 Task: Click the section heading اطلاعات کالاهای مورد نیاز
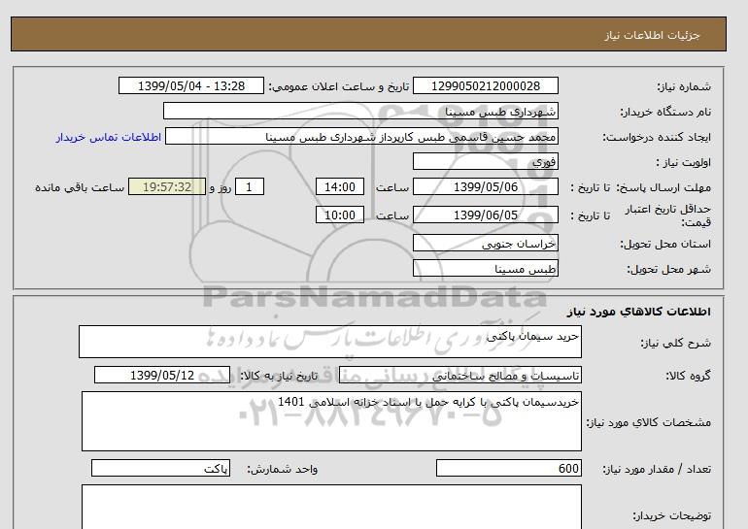(x=639, y=312)
